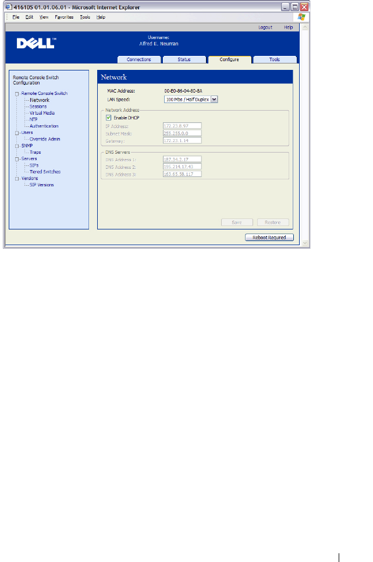373x562 pixels.
Task: Click the Versions tree label
Action: tap(29, 178)
